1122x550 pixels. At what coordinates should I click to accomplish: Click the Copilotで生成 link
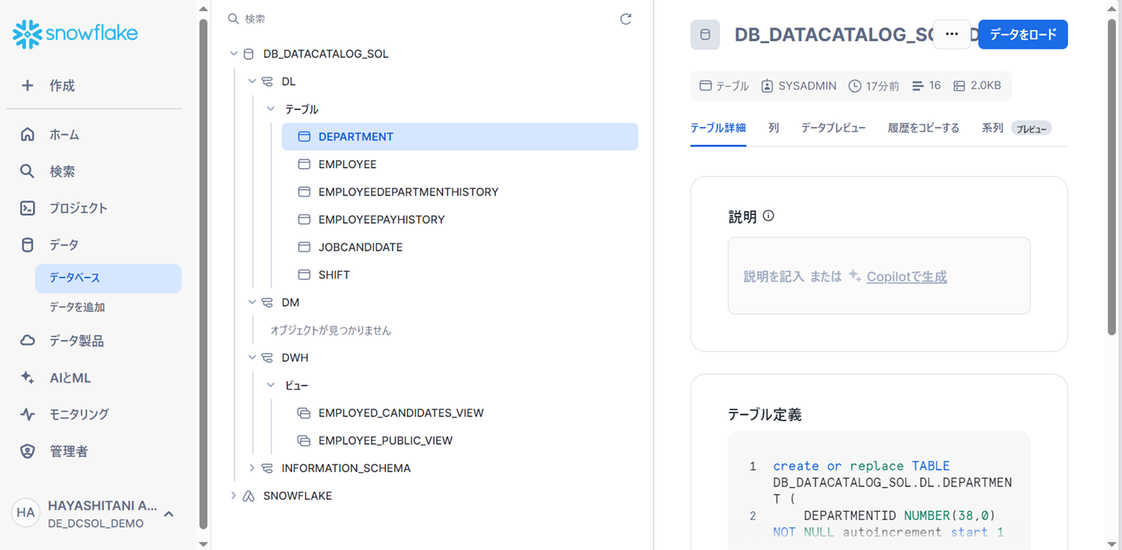pos(907,277)
